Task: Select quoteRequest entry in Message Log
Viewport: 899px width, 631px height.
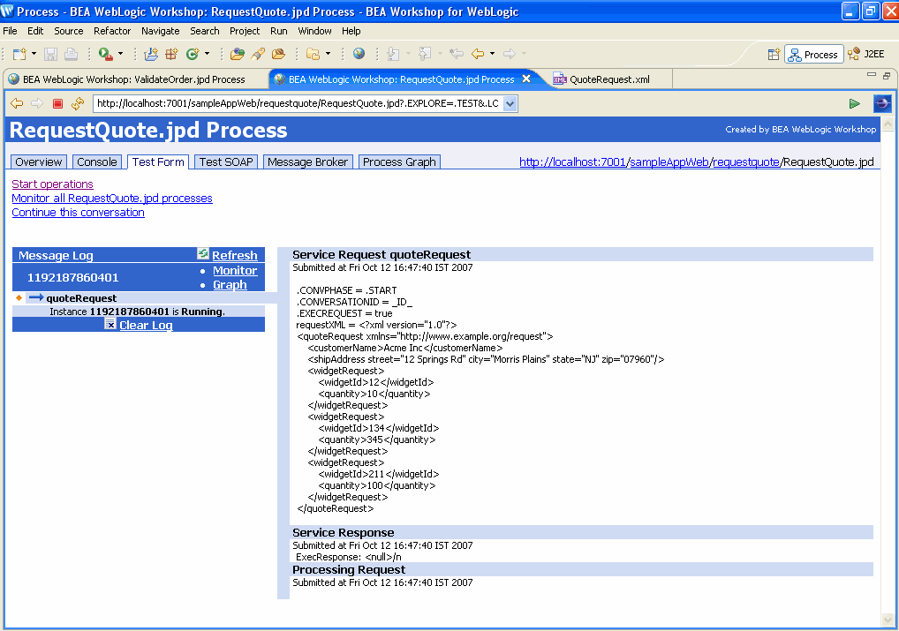Action: (x=81, y=298)
